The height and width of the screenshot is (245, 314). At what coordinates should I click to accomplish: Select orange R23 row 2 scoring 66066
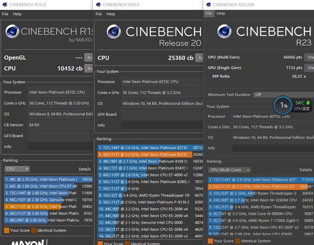261,186
